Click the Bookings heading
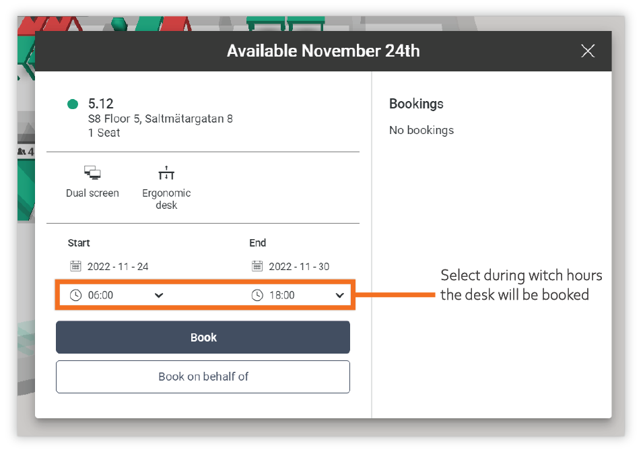 pyautogui.click(x=416, y=104)
